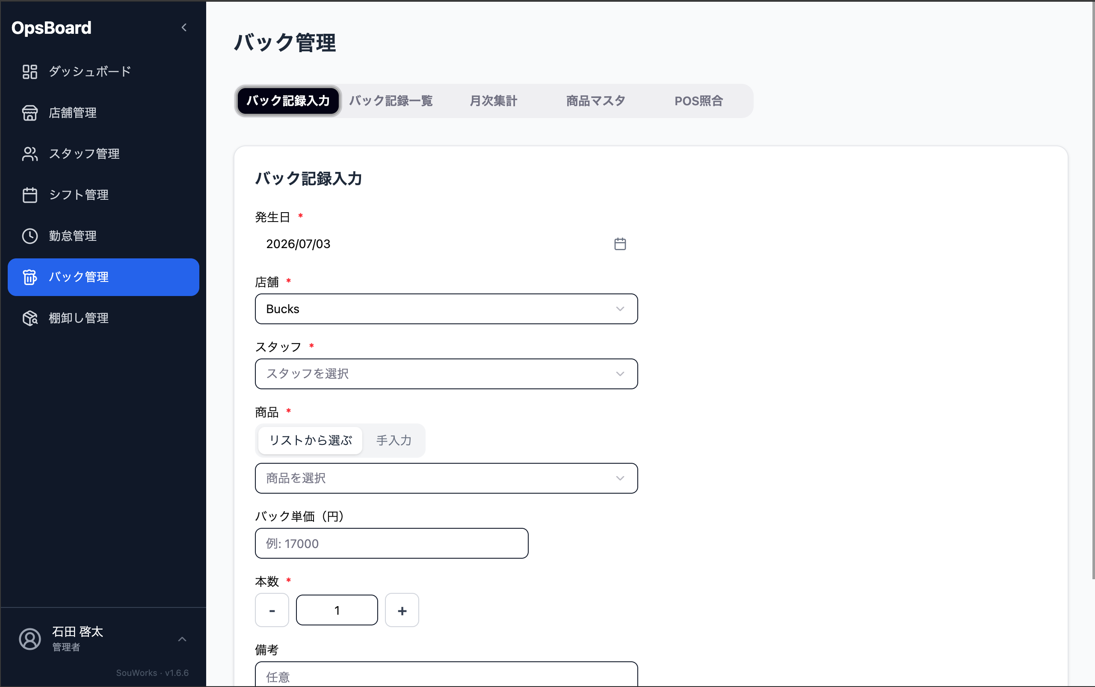Click the シフト管理 calendar icon
The height and width of the screenshot is (687, 1095).
pos(30,195)
